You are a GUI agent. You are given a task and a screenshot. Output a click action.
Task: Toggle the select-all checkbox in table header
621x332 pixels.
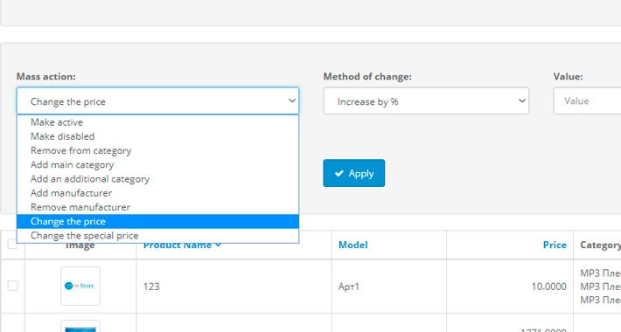tap(12, 244)
